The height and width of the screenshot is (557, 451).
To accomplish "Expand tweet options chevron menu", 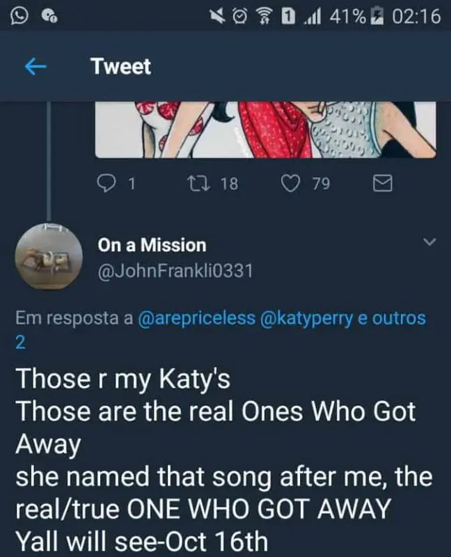I will point(429,242).
